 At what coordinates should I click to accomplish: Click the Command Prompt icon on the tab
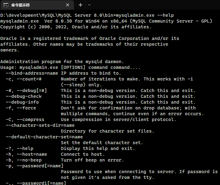6,5
